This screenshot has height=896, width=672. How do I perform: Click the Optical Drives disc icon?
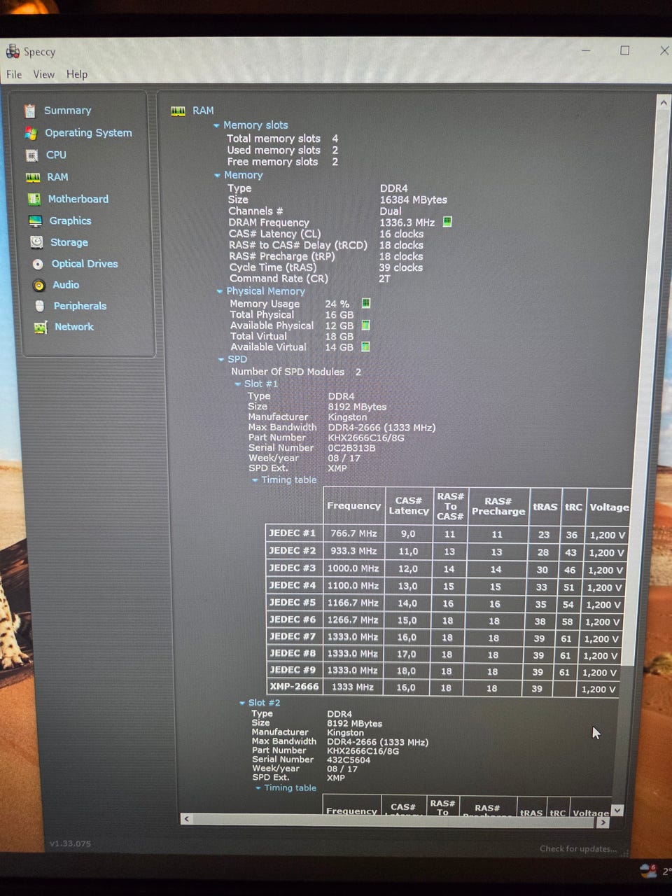(38, 264)
